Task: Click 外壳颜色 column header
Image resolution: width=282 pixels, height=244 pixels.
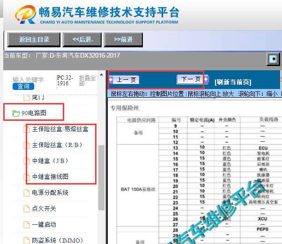Action: click(x=227, y=120)
